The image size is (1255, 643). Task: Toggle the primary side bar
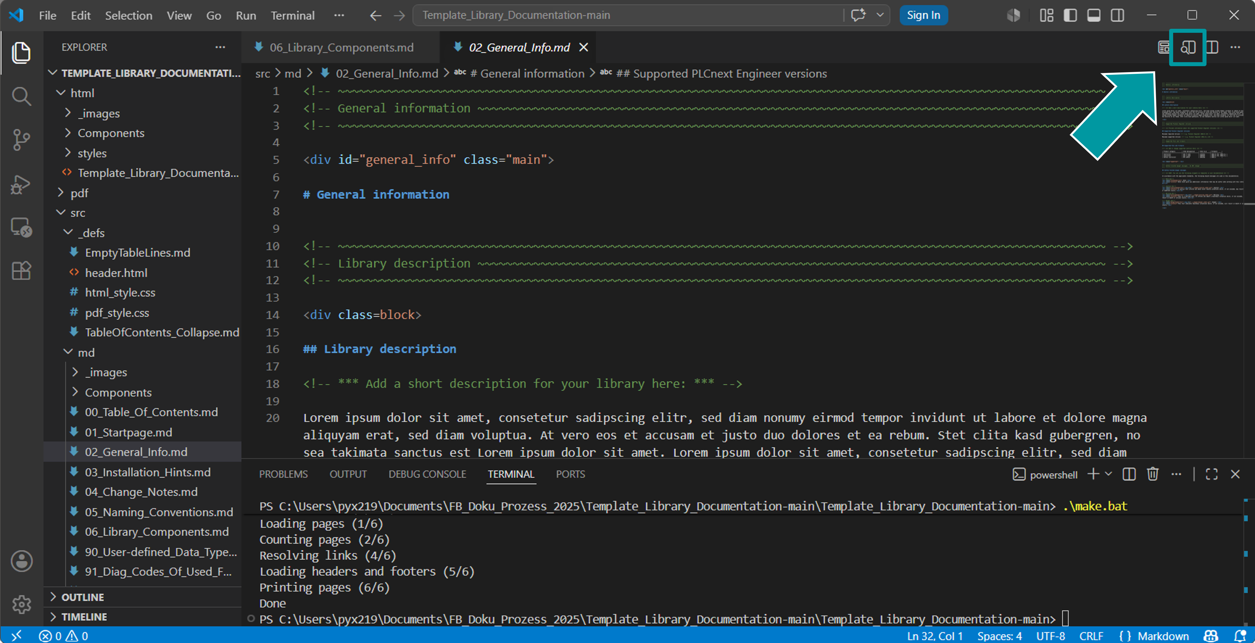(x=1070, y=15)
